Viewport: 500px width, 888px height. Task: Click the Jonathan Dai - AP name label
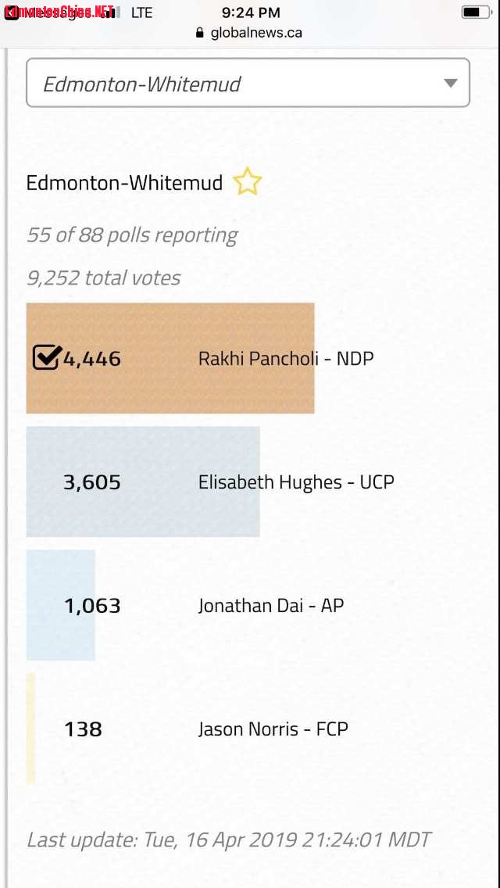point(271,605)
